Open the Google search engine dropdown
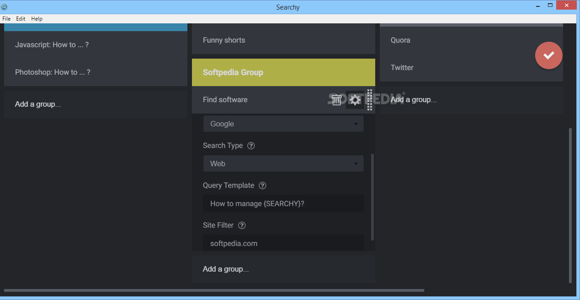This screenshot has height=300, width=580. pos(284,124)
